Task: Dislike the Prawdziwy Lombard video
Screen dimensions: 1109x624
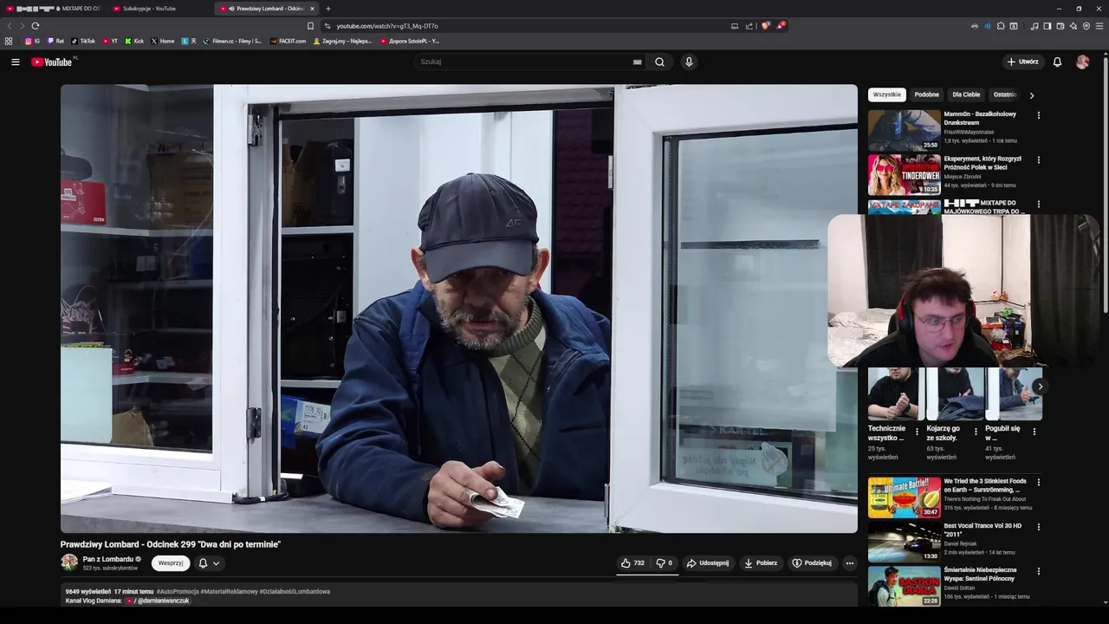Action: (664, 563)
